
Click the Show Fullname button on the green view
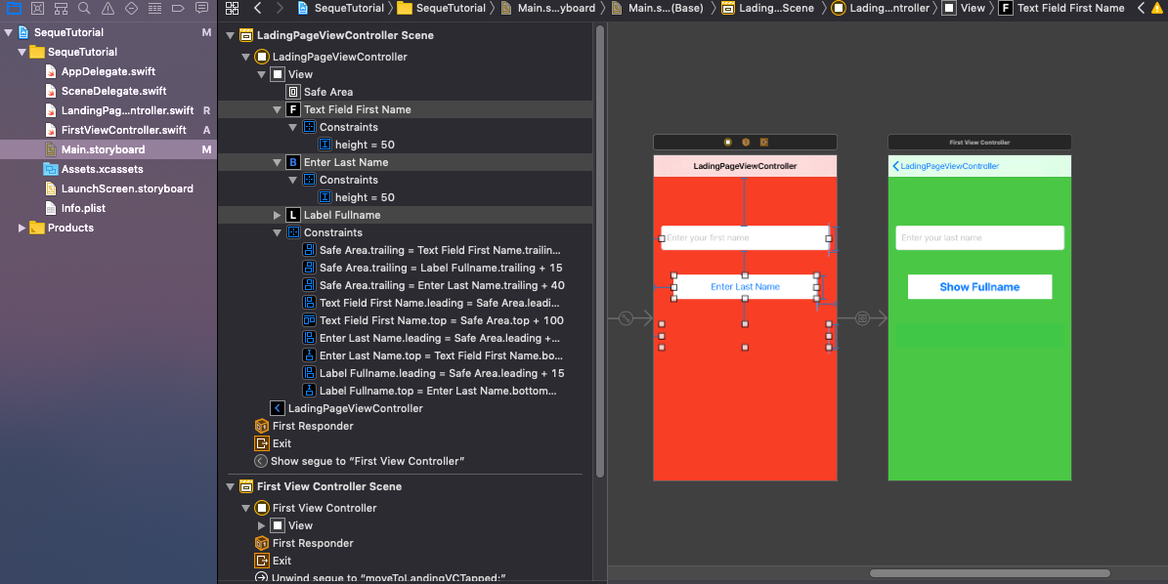(x=979, y=286)
